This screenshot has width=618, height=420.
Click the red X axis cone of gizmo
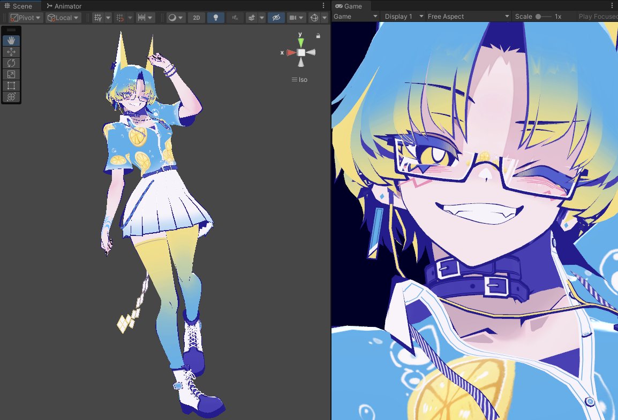(x=291, y=53)
